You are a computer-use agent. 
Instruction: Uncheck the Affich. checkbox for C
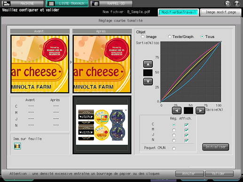(x=187, y=125)
